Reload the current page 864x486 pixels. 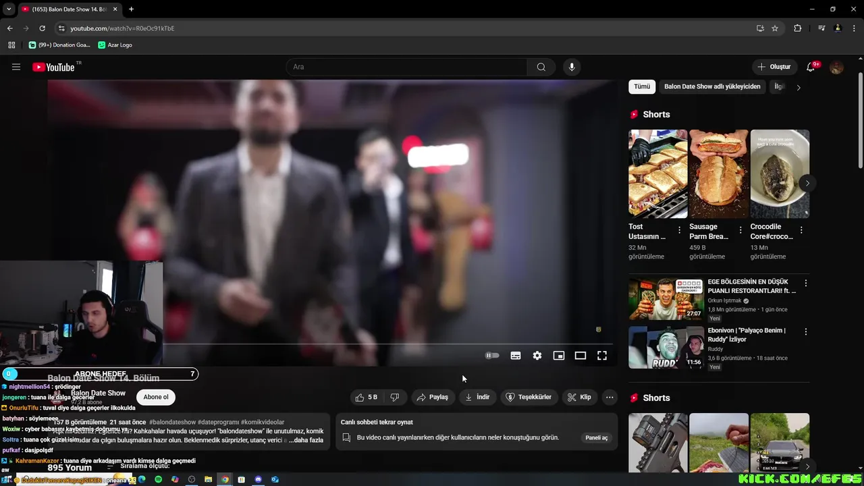click(42, 28)
